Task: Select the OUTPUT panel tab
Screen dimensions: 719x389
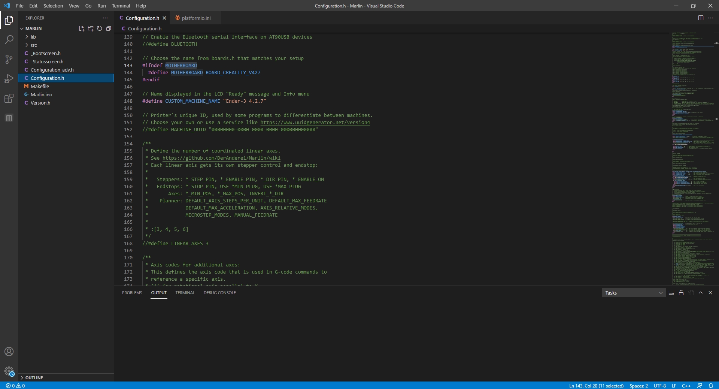Action: (159, 293)
